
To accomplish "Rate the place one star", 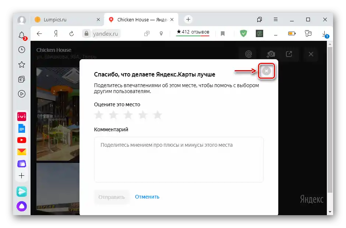I will click(99, 115).
